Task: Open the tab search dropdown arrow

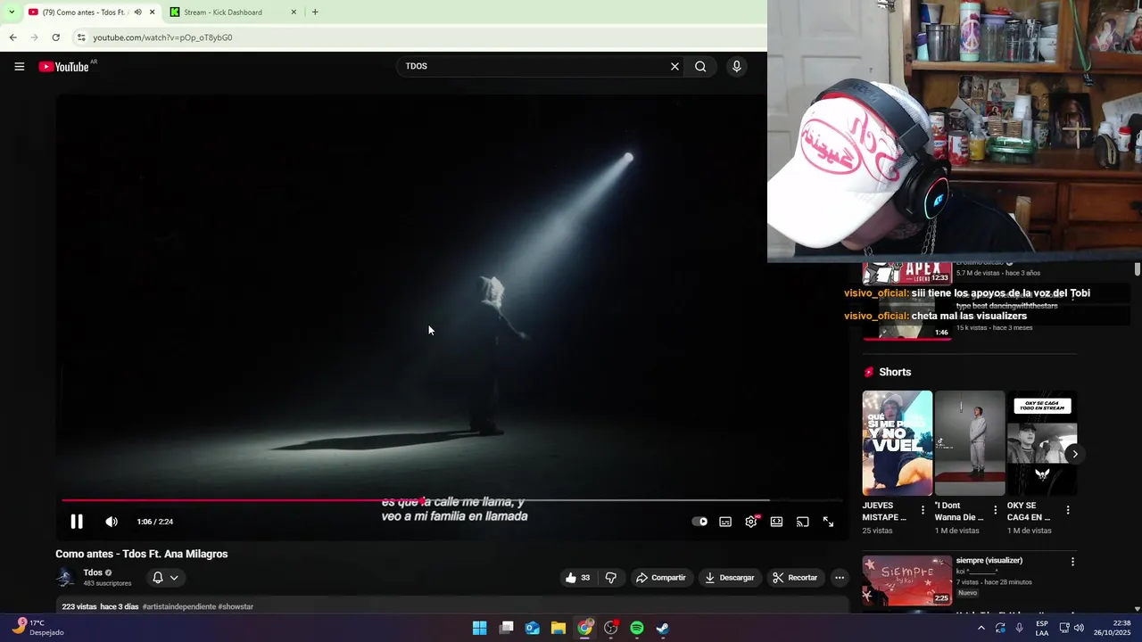Action: 11,12
